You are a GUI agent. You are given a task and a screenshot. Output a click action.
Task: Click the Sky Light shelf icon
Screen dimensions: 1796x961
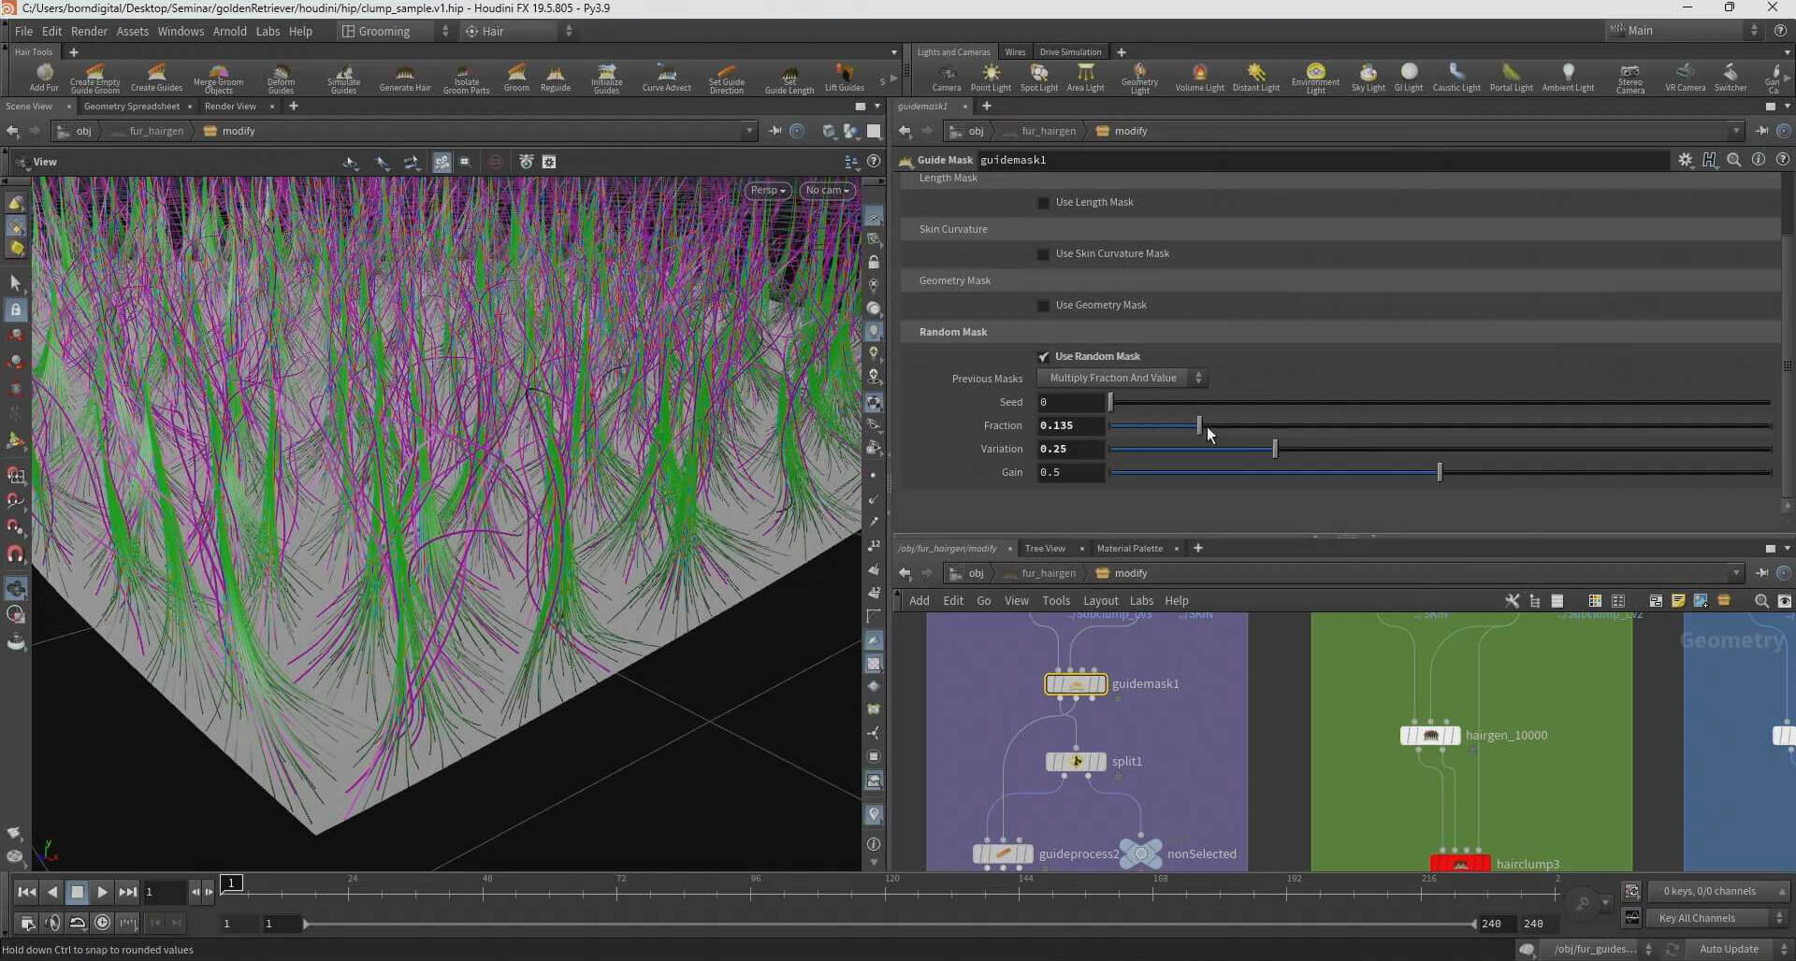pyautogui.click(x=1368, y=78)
